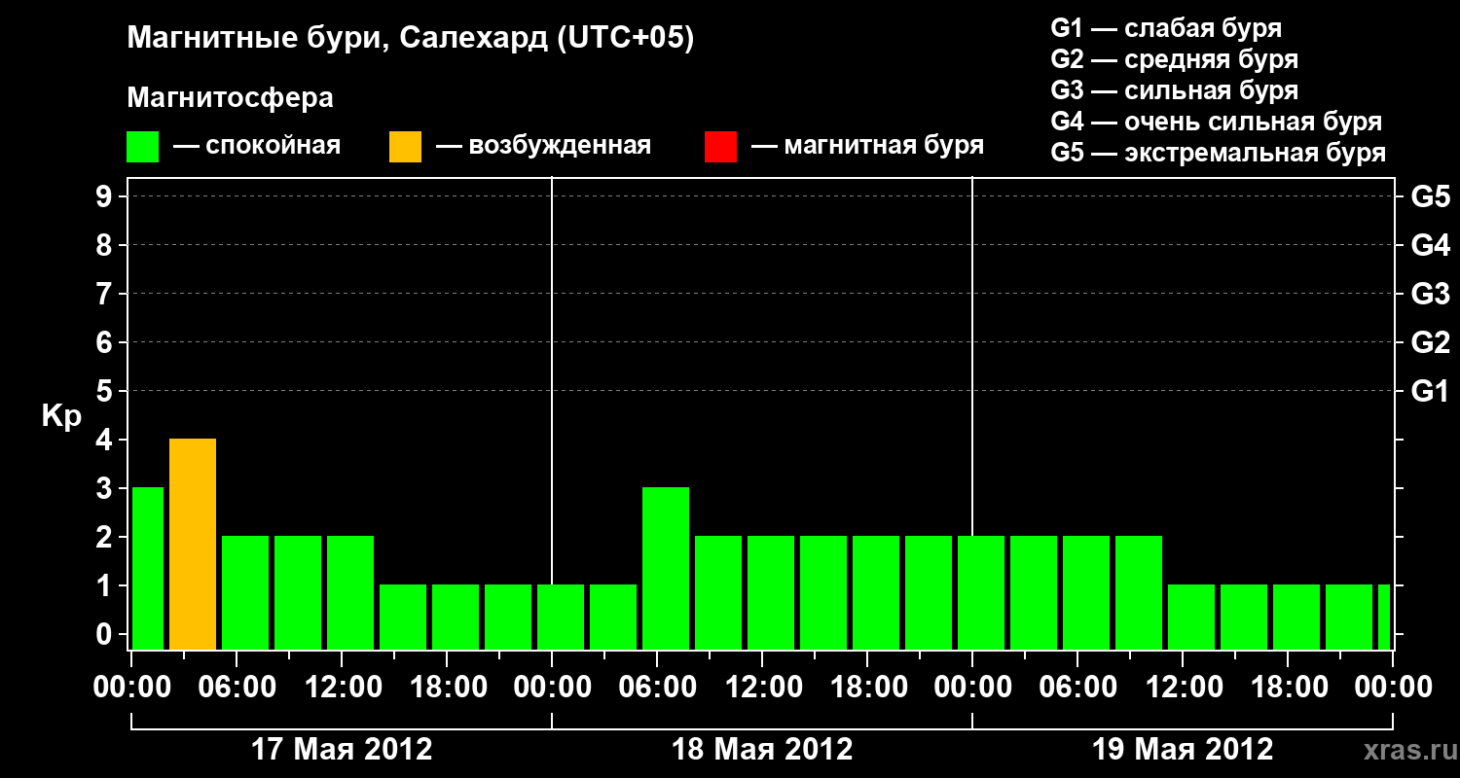
Task: Click the '— возбужденная' legend label
Action: (543, 146)
